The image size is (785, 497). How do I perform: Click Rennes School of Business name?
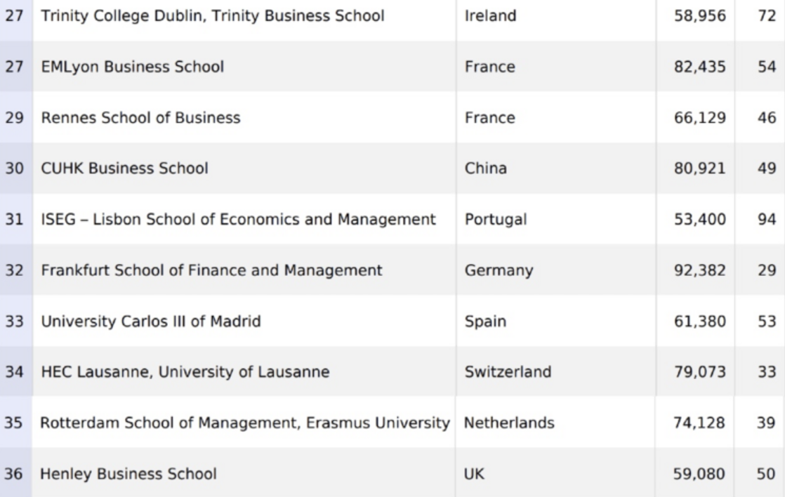pyautogui.click(x=140, y=118)
